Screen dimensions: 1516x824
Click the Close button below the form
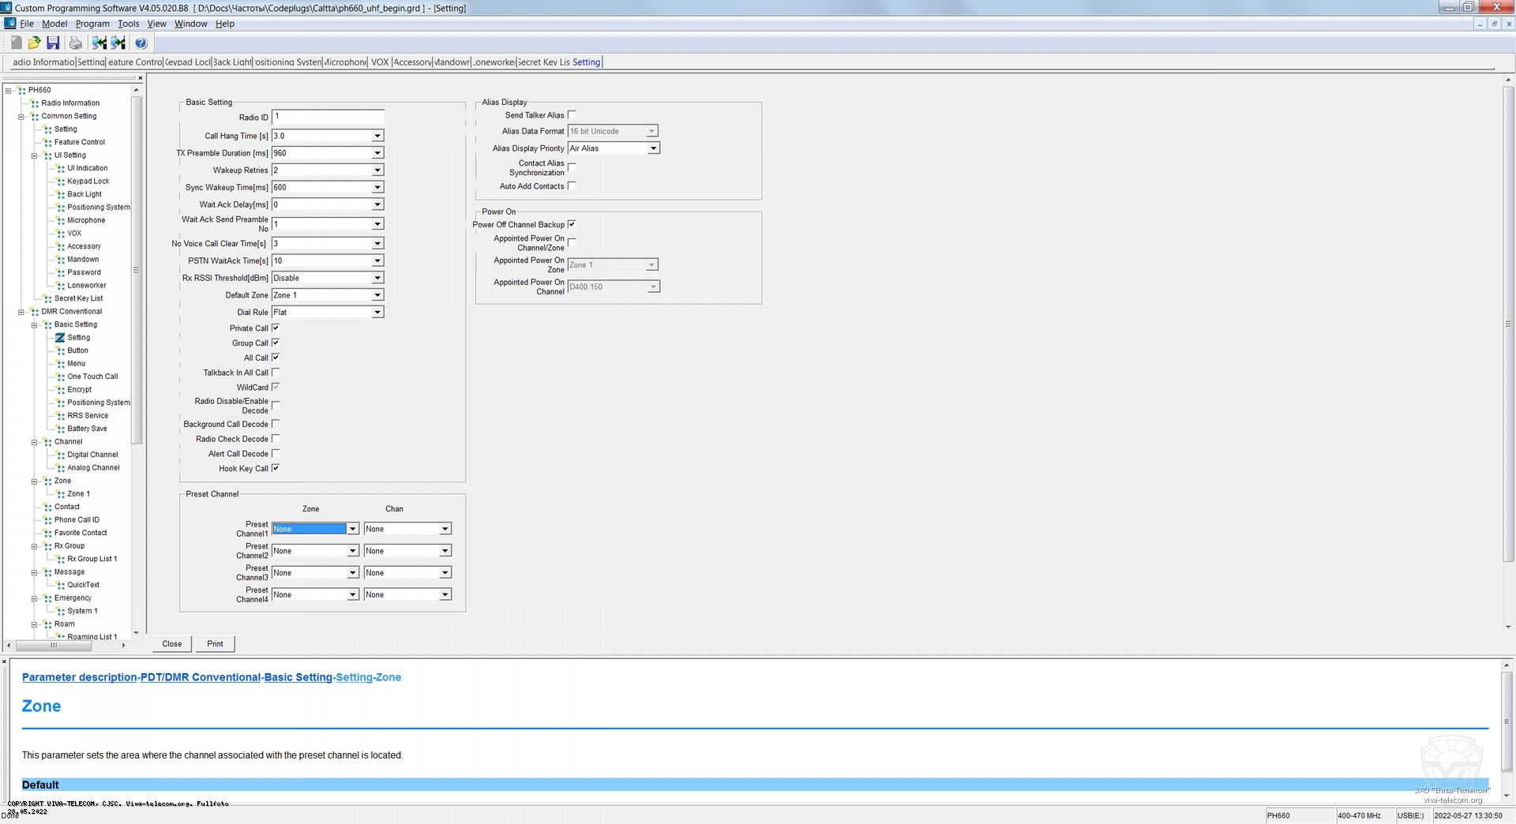[172, 644]
